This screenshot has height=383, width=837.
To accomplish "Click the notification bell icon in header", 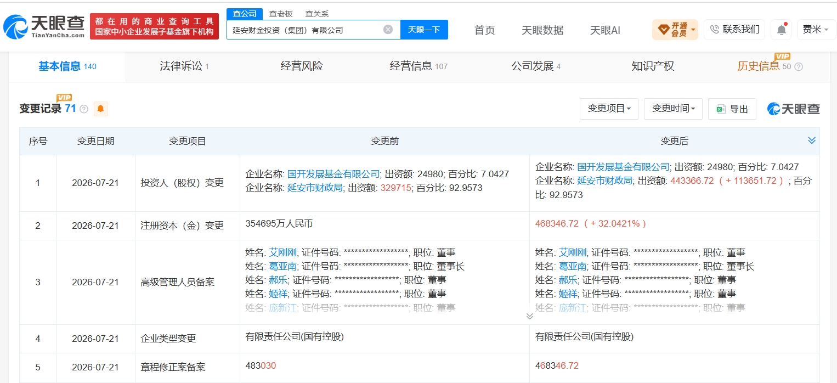I will [x=781, y=30].
